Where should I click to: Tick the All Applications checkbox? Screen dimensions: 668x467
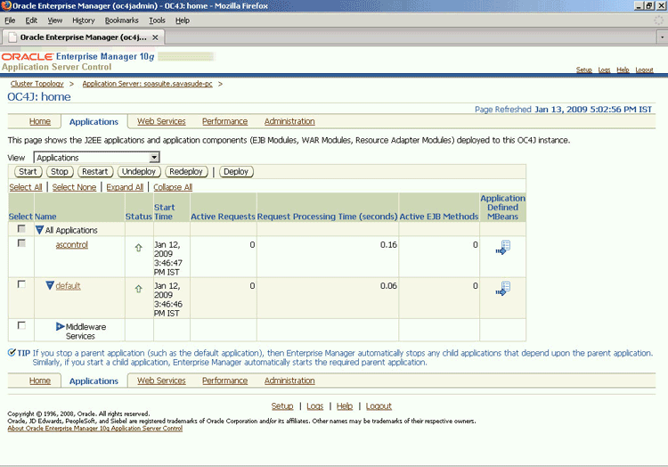click(x=21, y=229)
